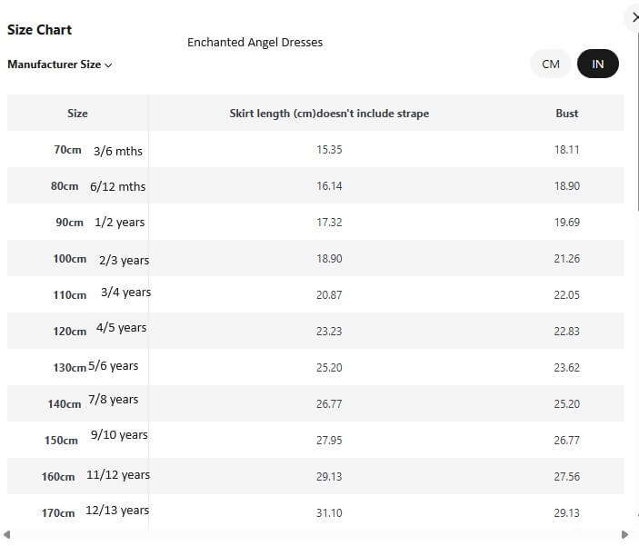
Task: Click the 15.35 skirt length value
Action: (329, 150)
